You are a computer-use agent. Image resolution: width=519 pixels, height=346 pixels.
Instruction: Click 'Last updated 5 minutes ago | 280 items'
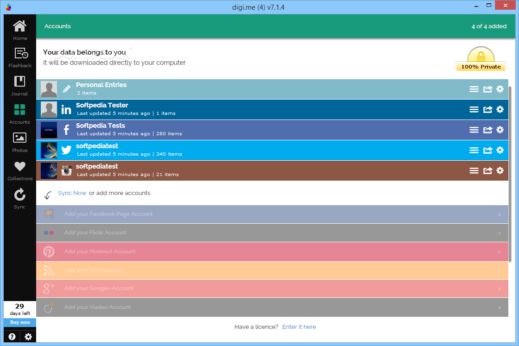click(129, 134)
